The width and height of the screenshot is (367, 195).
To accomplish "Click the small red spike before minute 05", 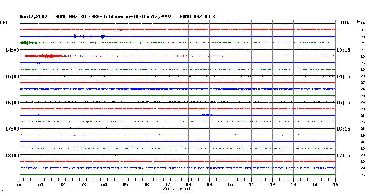I will pos(120,30).
